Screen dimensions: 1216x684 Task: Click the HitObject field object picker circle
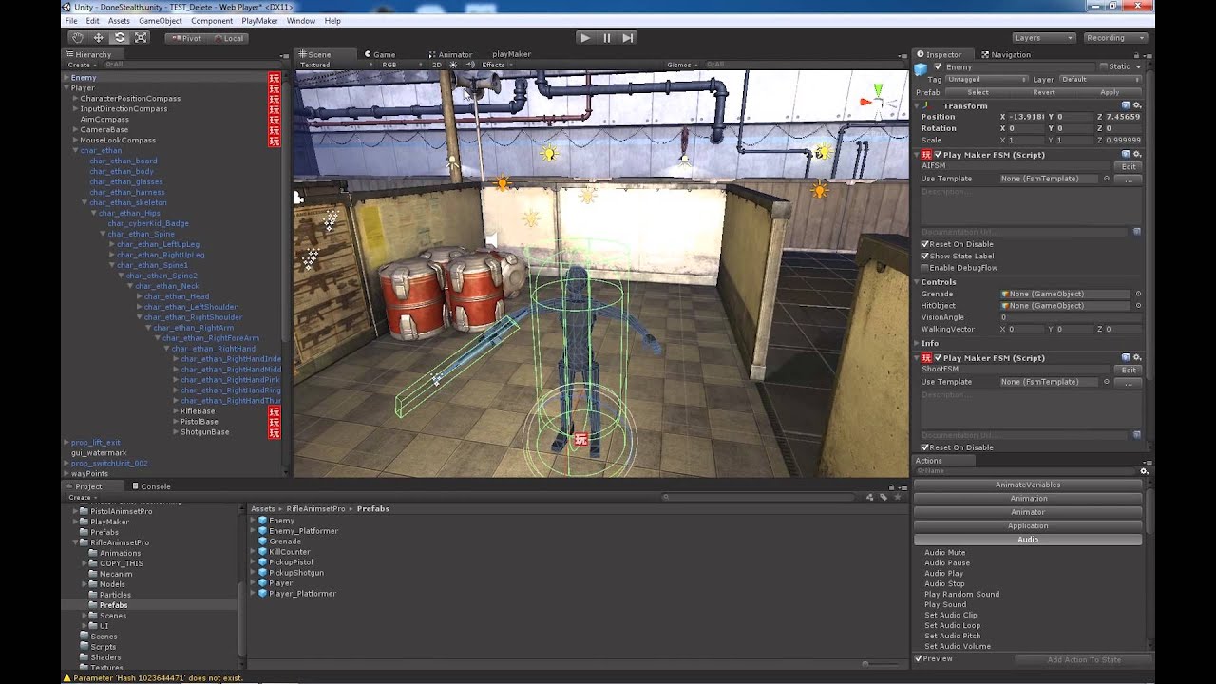pos(1138,306)
